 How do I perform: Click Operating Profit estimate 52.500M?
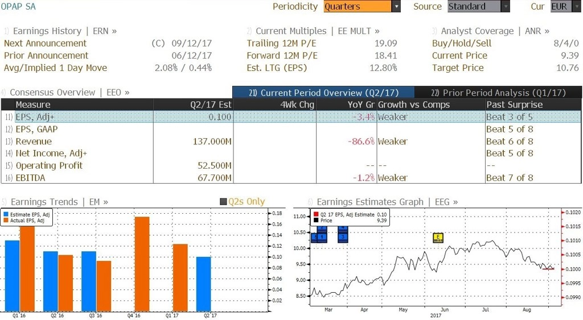(x=214, y=165)
